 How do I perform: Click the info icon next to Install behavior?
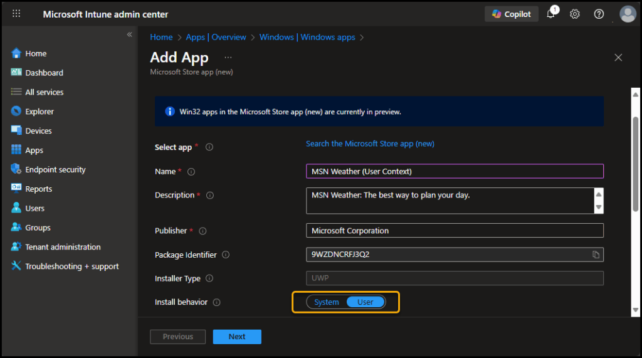pyautogui.click(x=216, y=302)
